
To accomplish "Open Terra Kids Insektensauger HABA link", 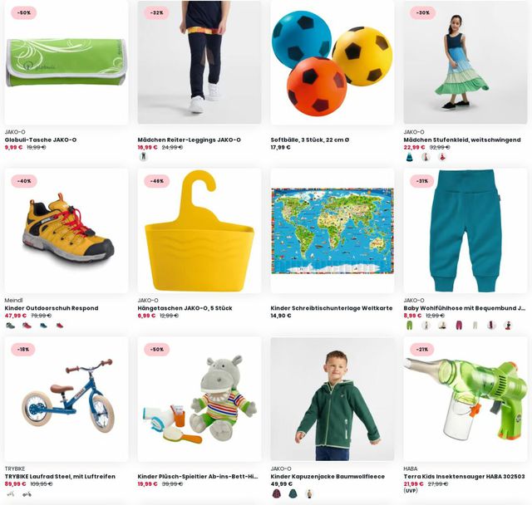I will 464,477.
